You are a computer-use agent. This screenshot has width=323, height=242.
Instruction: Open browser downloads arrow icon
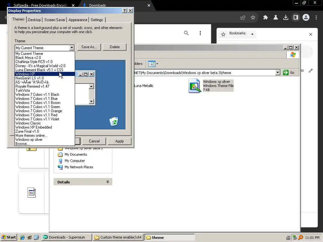click(x=286, y=18)
